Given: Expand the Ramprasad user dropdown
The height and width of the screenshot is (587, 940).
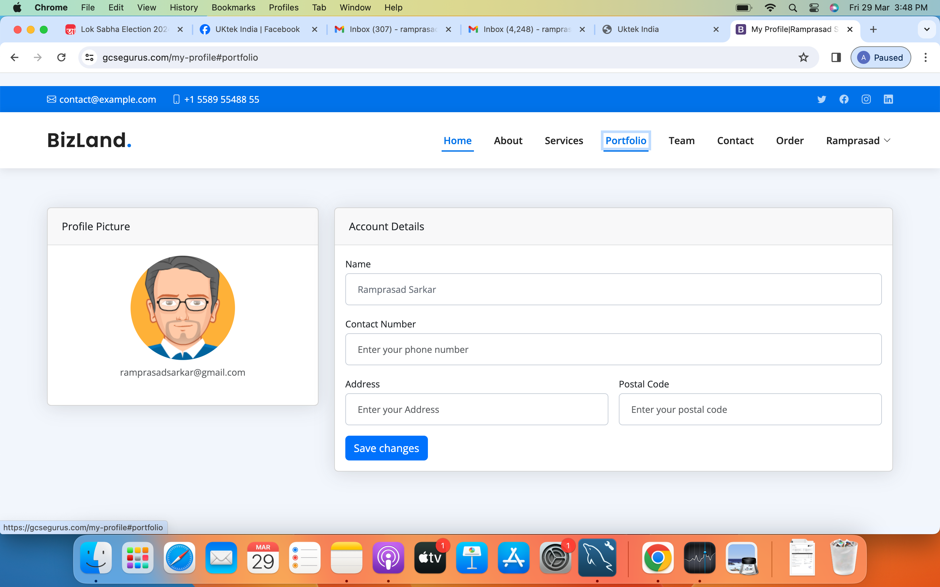Looking at the screenshot, I should [858, 141].
